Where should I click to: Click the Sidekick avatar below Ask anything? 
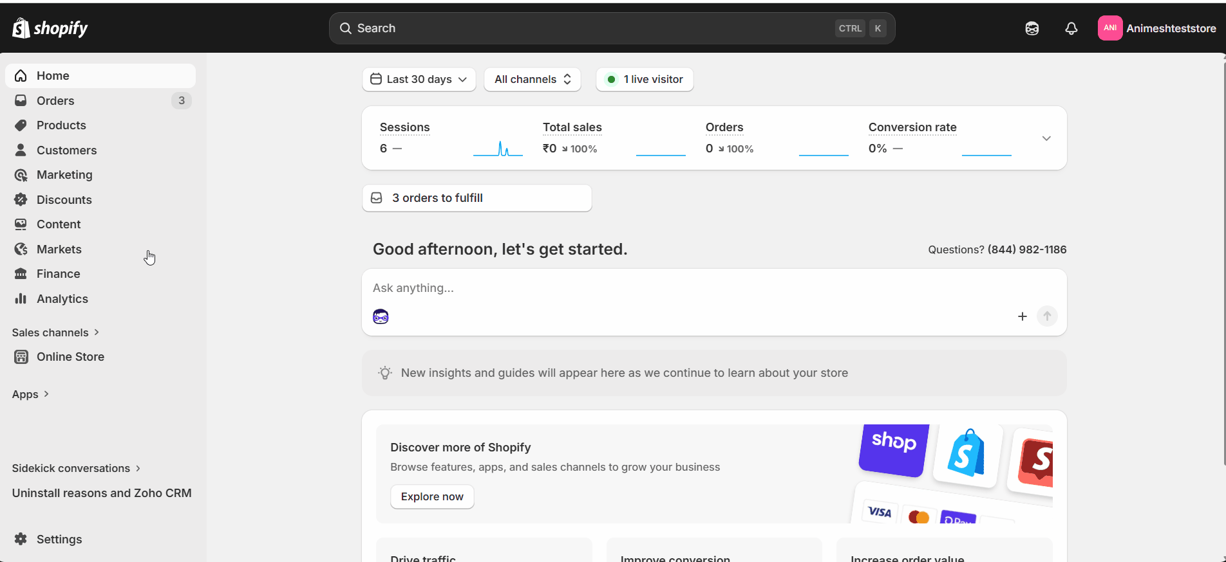point(381,316)
